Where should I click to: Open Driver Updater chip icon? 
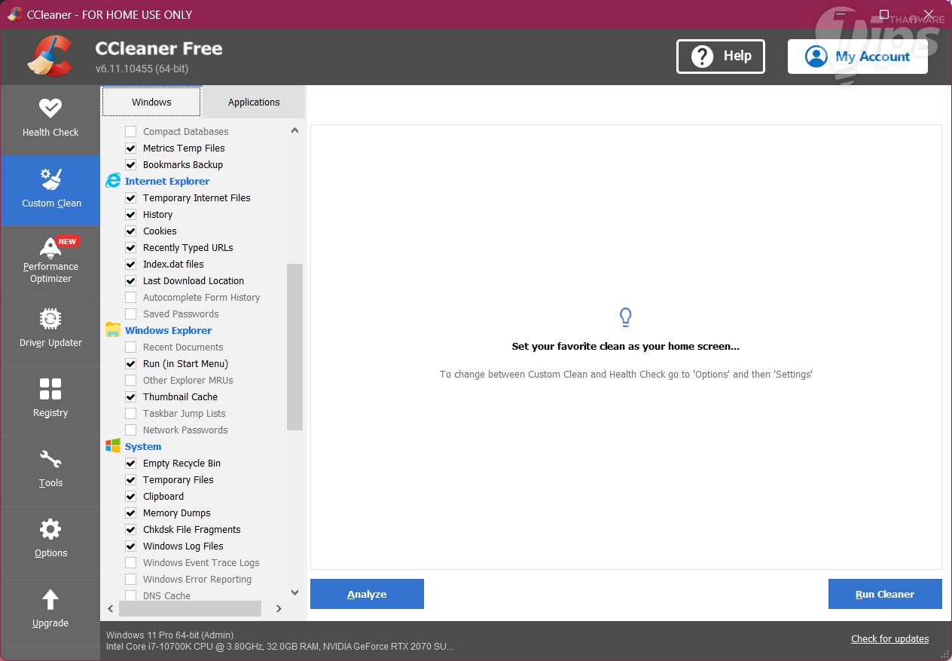(x=50, y=319)
